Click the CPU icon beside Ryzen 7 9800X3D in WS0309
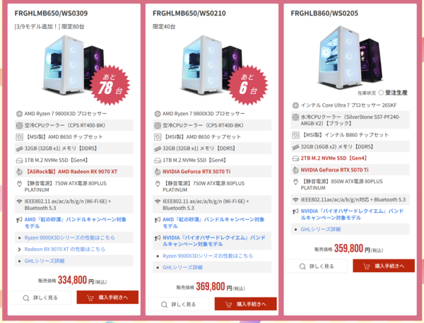This screenshot has height=323, width=424. pos(19,114)
